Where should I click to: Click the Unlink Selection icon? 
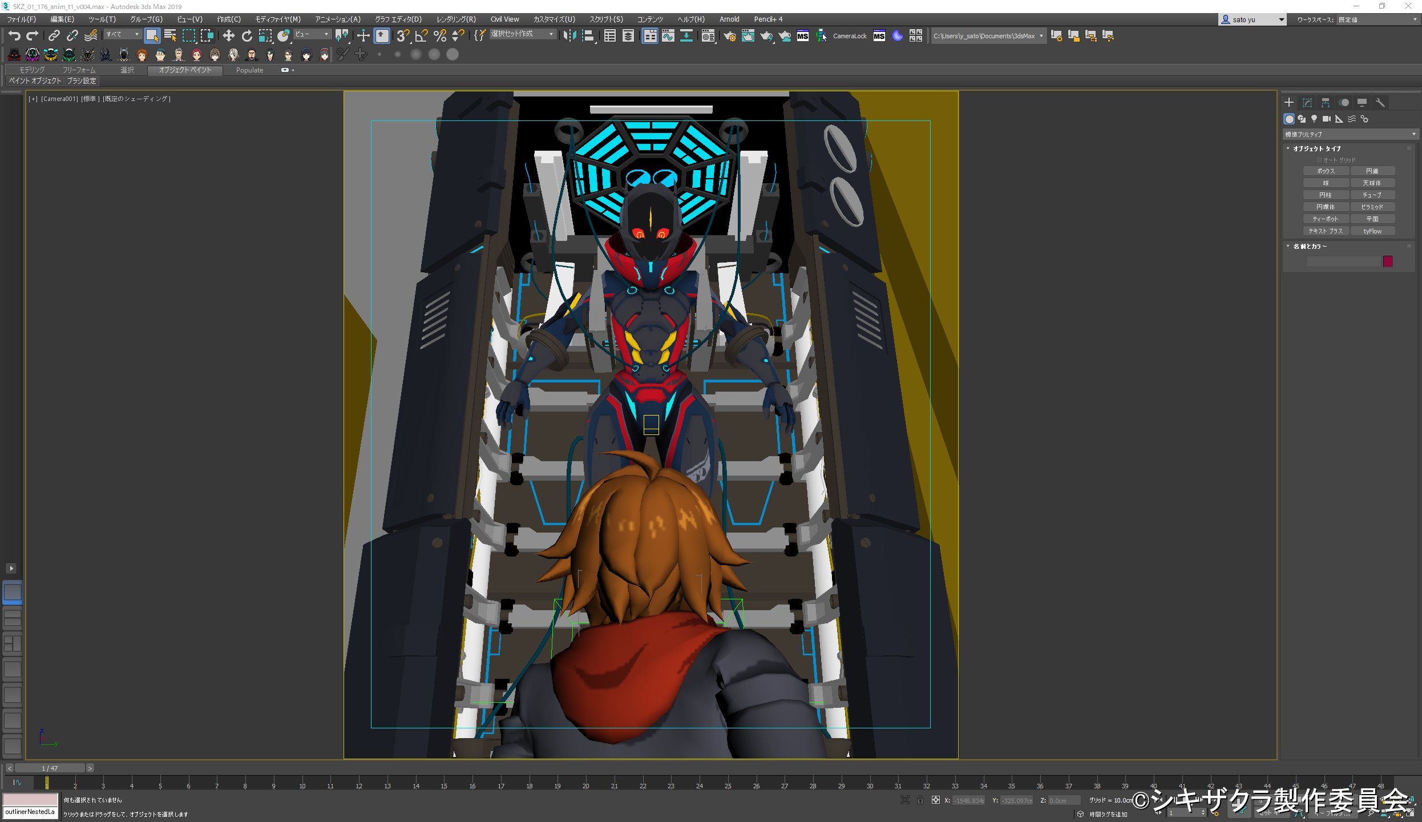pos(72,36)
